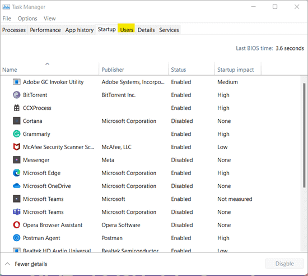Screen dimensions: 308x276
Task: Click the Adobe Systems, Incorpo... publisher cell
Action: click(133, 82)
